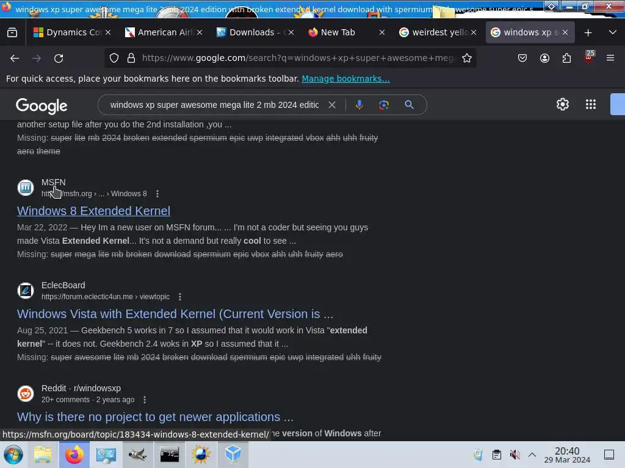Open file manager from taskbar

[43, 455]
